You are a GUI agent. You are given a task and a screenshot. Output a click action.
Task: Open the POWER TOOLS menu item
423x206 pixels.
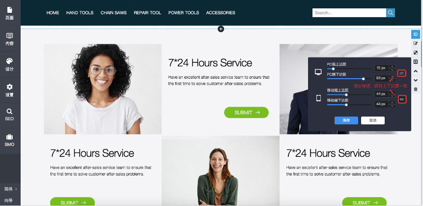pos(184,13)
